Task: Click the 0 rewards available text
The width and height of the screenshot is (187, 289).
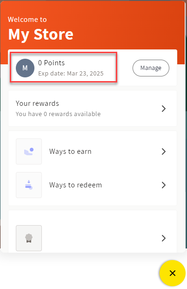Action: pos(58,114)
